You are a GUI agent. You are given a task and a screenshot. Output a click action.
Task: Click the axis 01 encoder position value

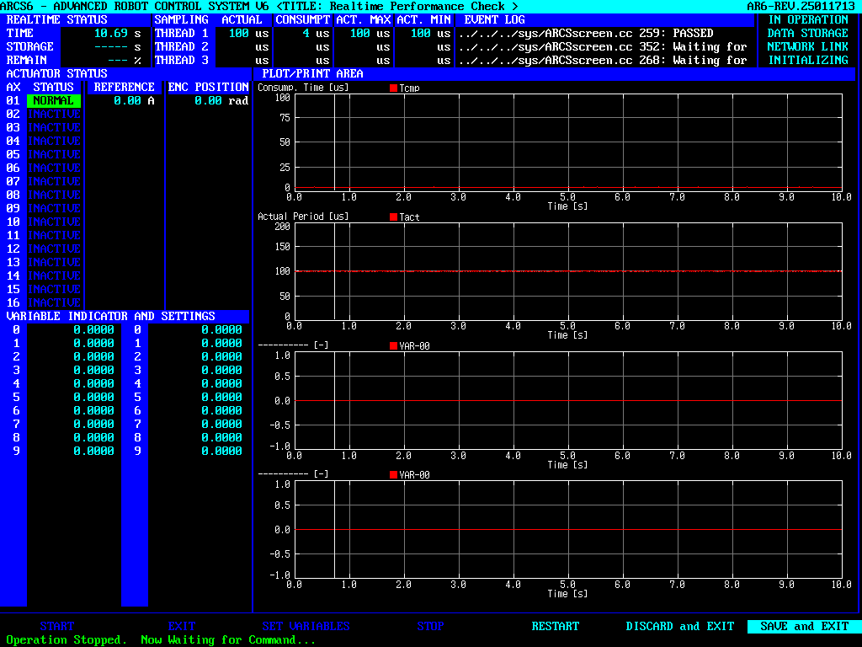coord(208,100)
